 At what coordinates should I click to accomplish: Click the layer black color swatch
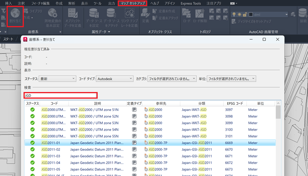click(251, 15)
